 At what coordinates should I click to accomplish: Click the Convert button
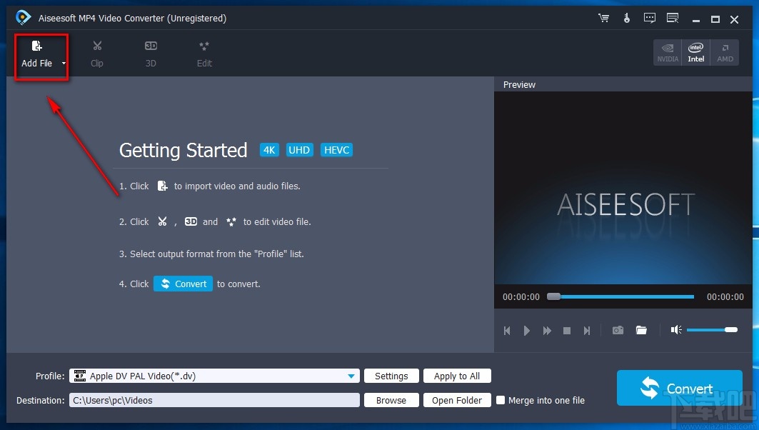pos(678,388)
